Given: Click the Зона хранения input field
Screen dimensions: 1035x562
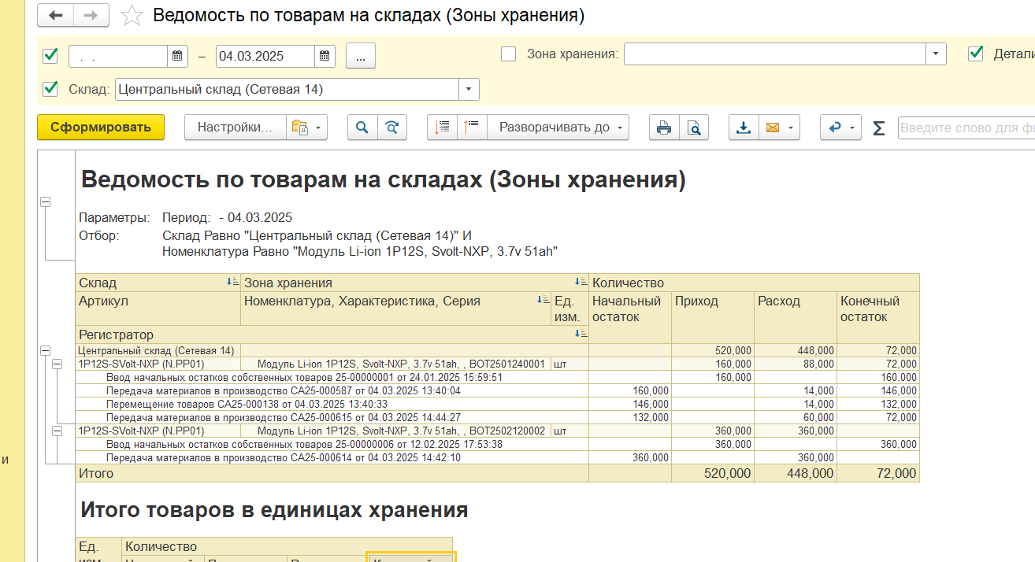Looking at the screenshot, I should pyautogui.click(x=774, y=54).
